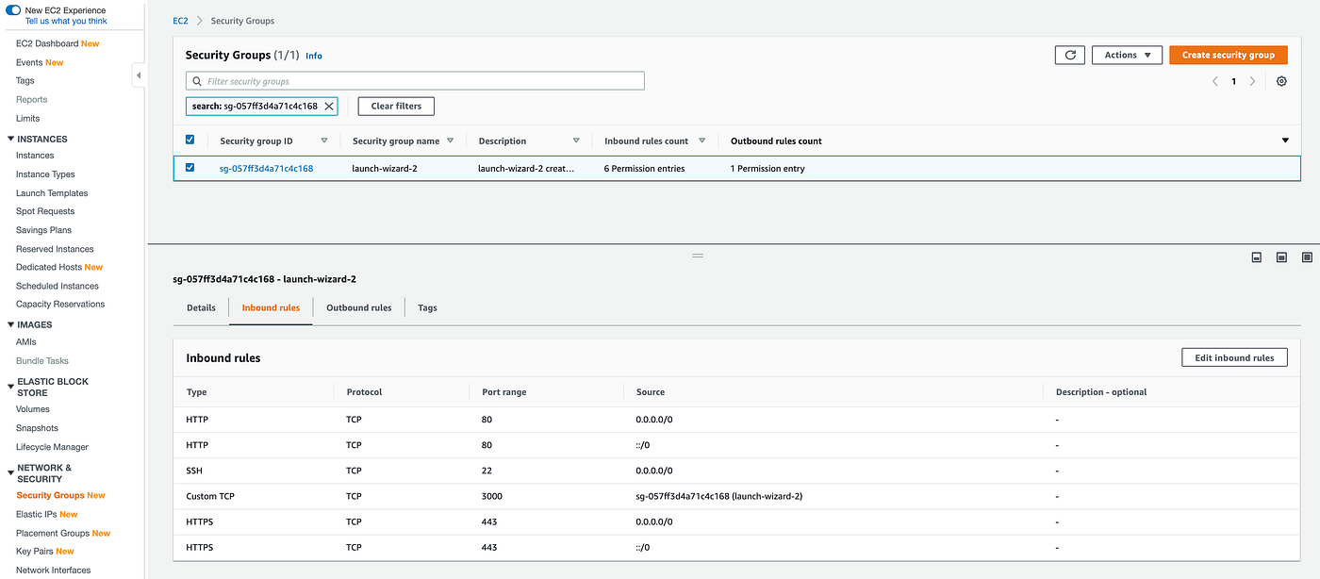Screen dimensions: 1320x579
Task: Click Create security group button
Action: pos(1228,55)
